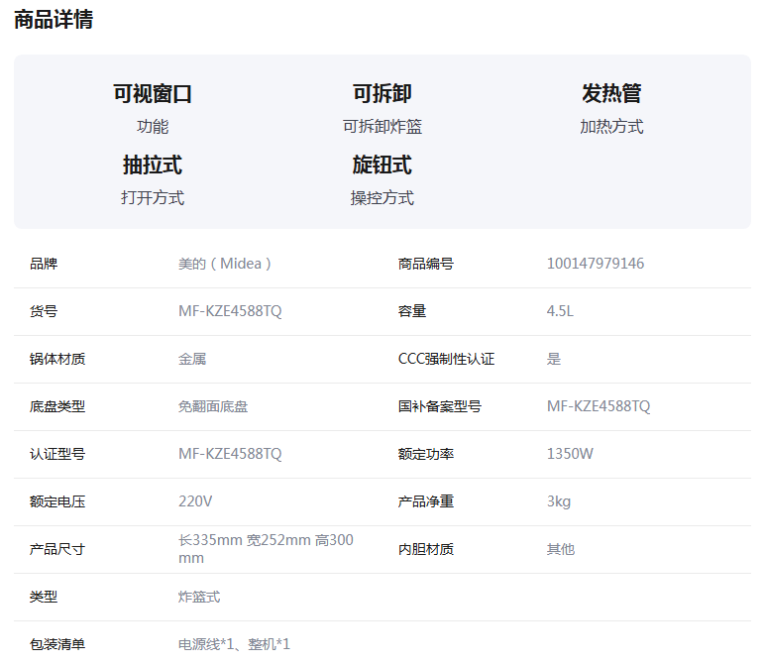Select the 其他 liner material value
The width and height of the screenshot is (765, 663).
pos(561,549)
